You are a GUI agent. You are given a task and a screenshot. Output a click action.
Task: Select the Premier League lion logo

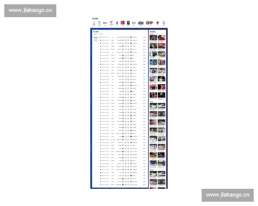coord(105,22)
